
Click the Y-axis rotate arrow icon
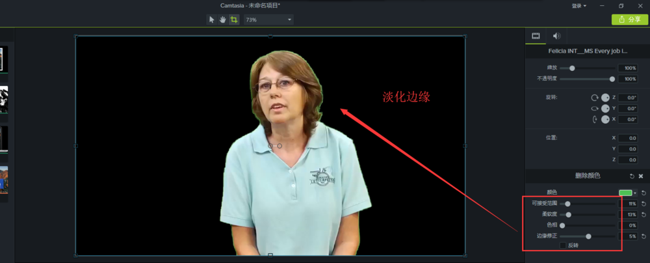tap(595, 109)
